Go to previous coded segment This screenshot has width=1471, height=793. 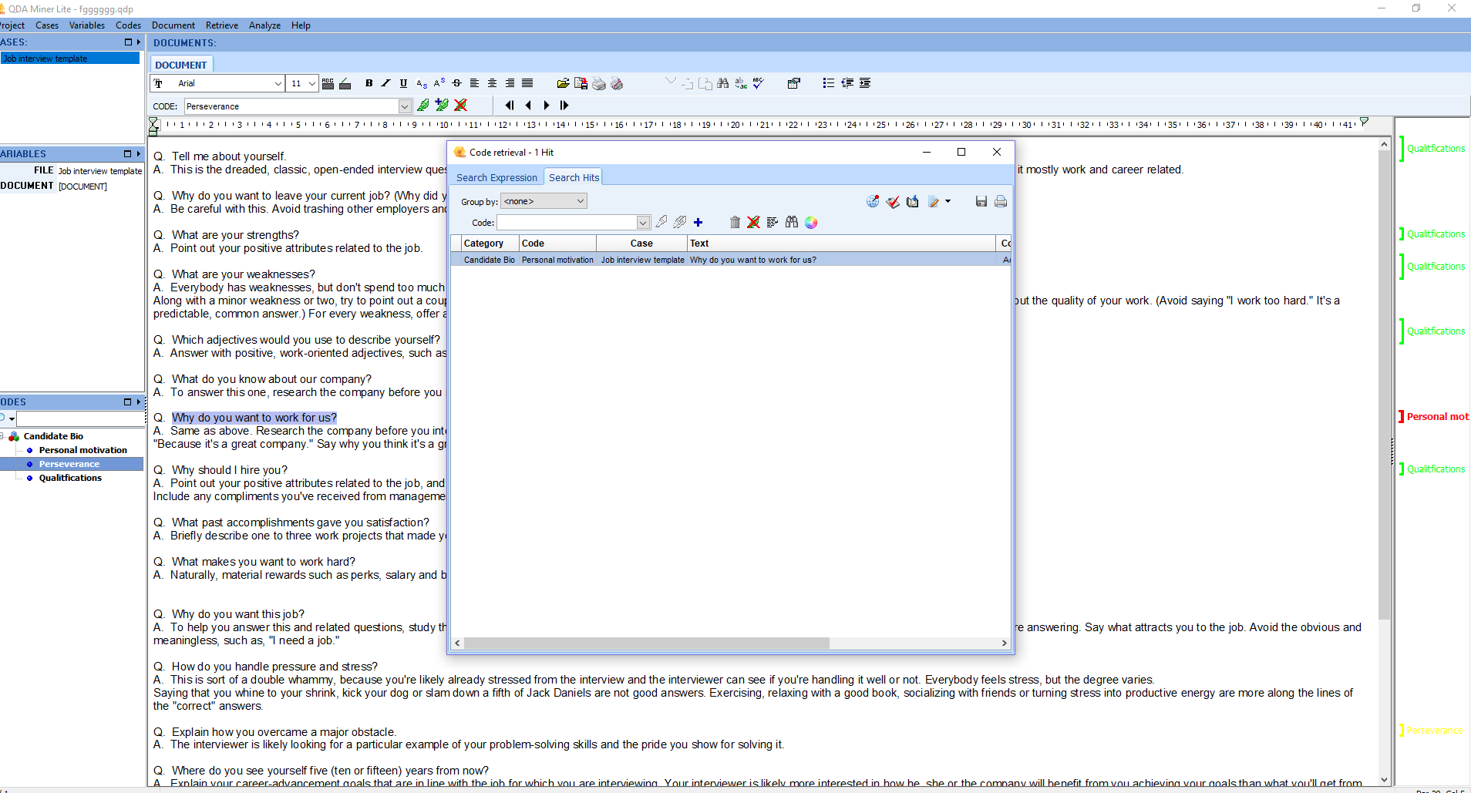click(x=528, y=106)
